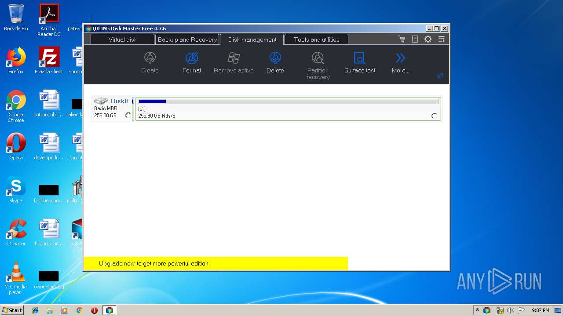Click the Remove active tool icon

click(234, 58)
